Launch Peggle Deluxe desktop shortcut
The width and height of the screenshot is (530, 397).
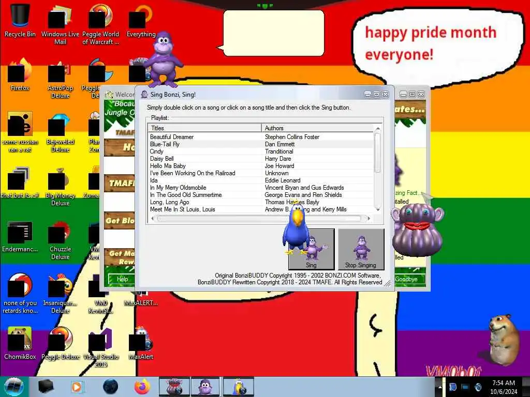tap(60, 344)
